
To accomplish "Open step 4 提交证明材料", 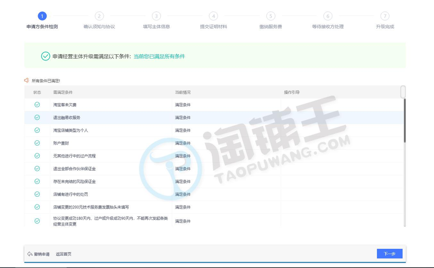I will 213,16.
